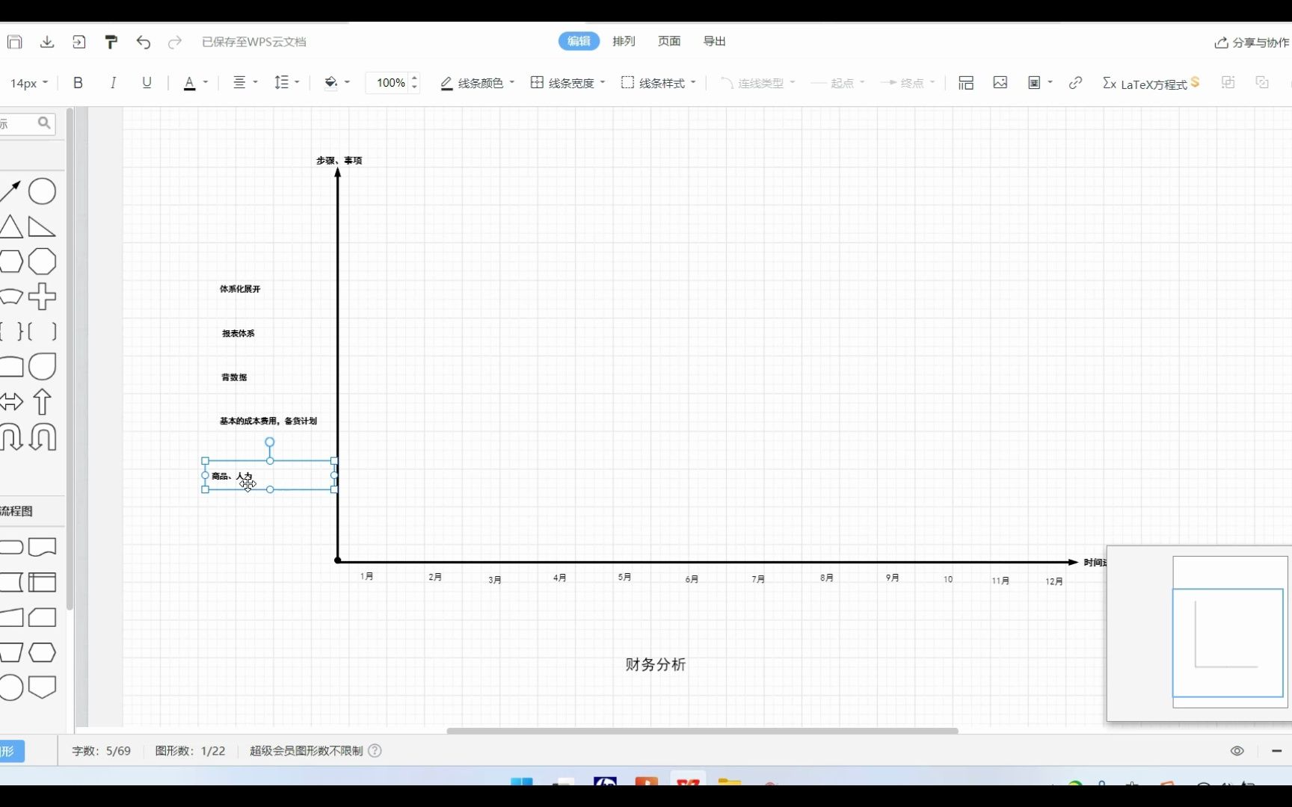
Task: Toggle italic formatting
Action: pyautogui.click(x=113, y=83)
